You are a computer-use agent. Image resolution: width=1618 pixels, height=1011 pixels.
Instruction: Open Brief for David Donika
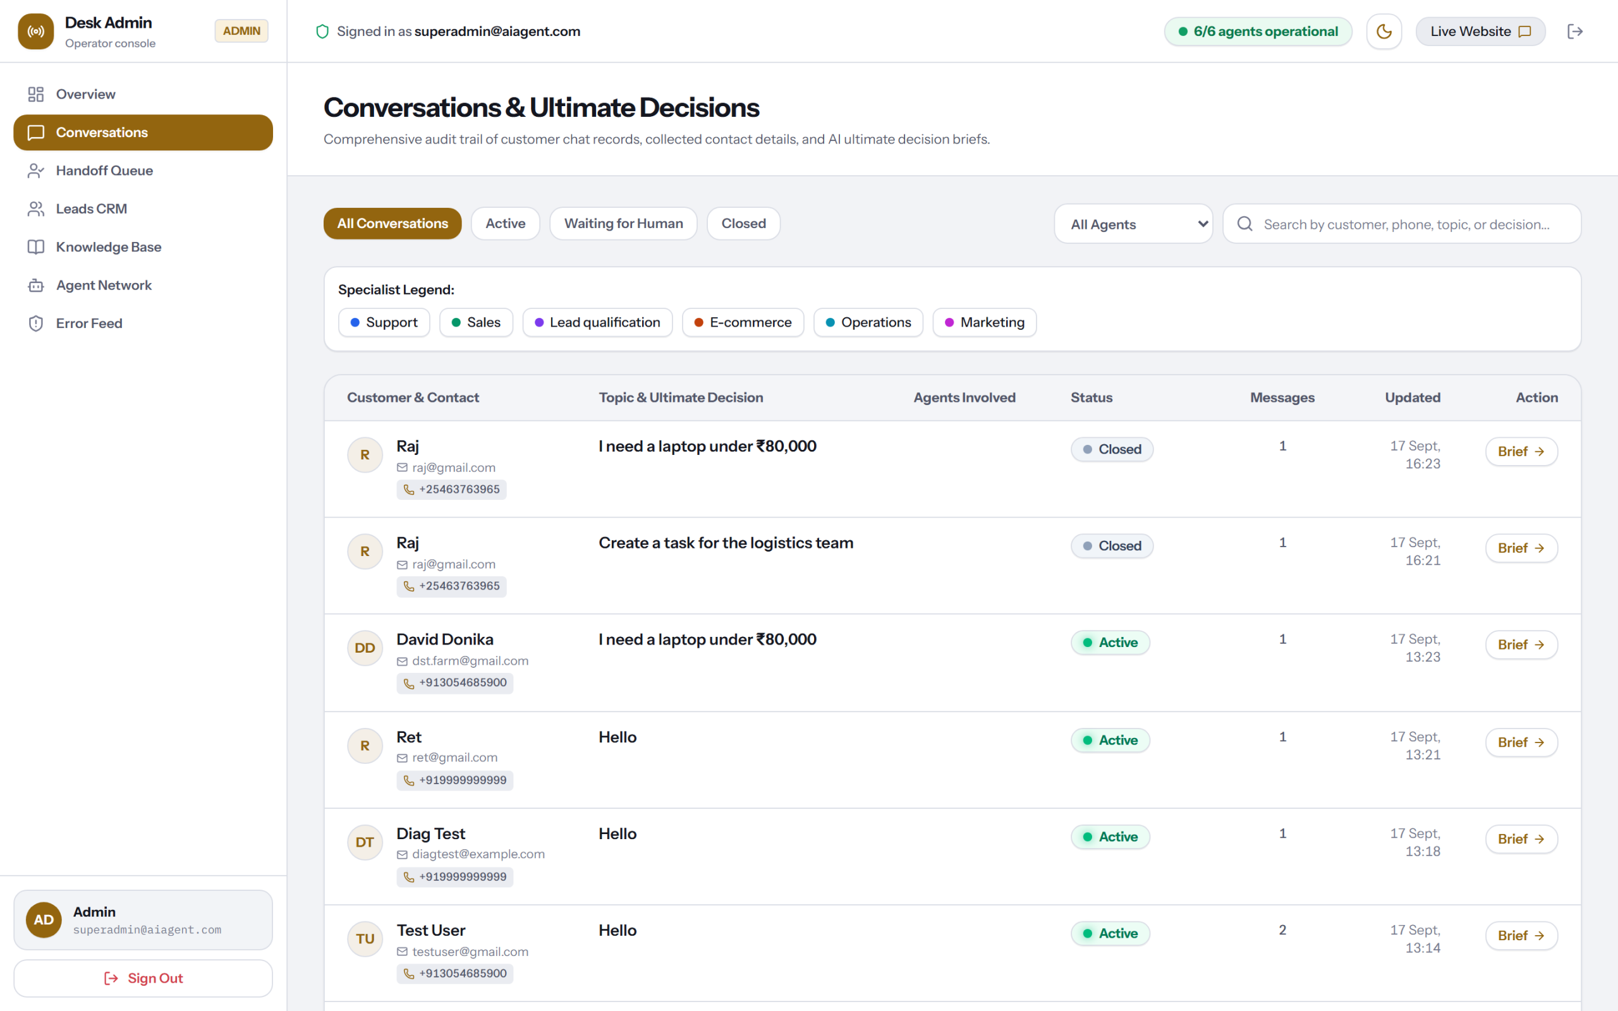pyautogui.click(x=1521, y=645)
